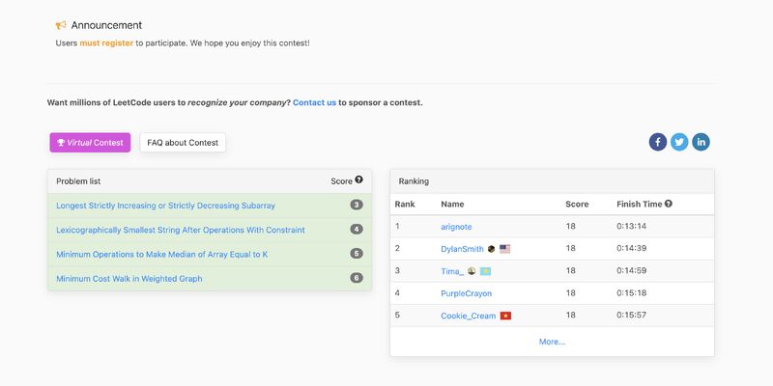Click finish time 0:14:59
Screen dimensions: 773x386
632,270
